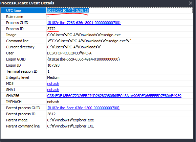Screen dimensions: 196x142
Task: Open the SHA1 nohash link
Action: 53,90
